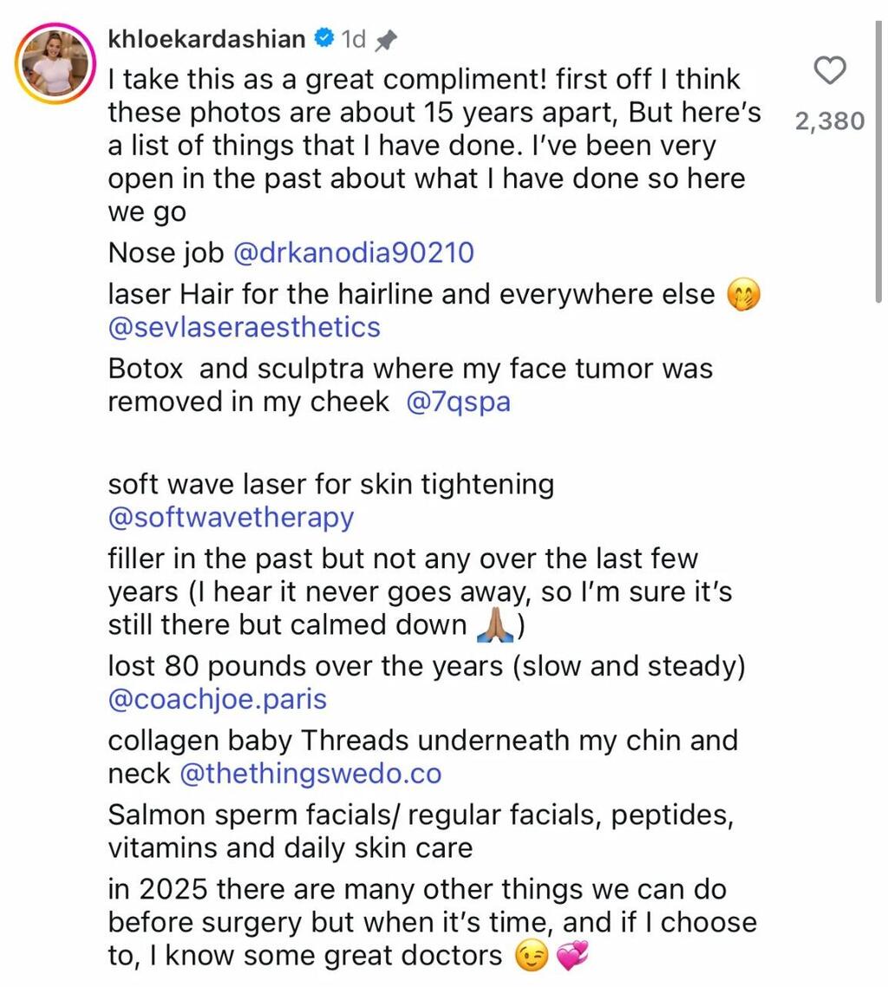Open @softwavetherapy mention
Viewport: 888px width, 987px height.
pos(231,518)
